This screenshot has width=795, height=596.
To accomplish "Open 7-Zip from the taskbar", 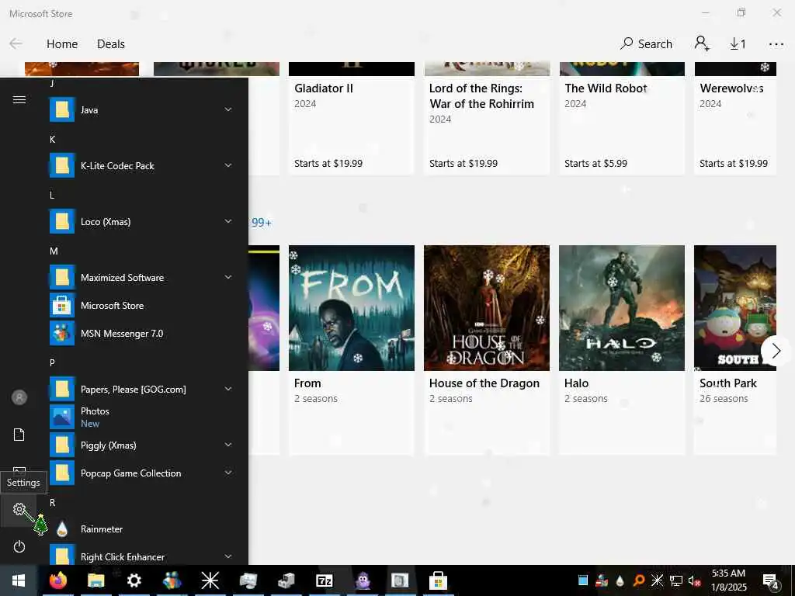I will pyautogui.click(x=324, y=580).
